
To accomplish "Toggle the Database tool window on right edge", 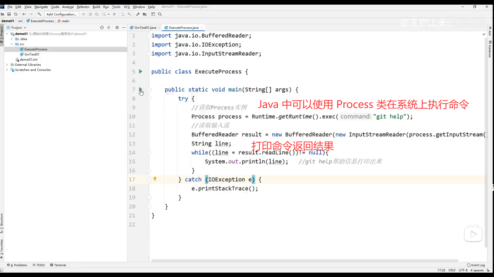I will click(490, 49).
